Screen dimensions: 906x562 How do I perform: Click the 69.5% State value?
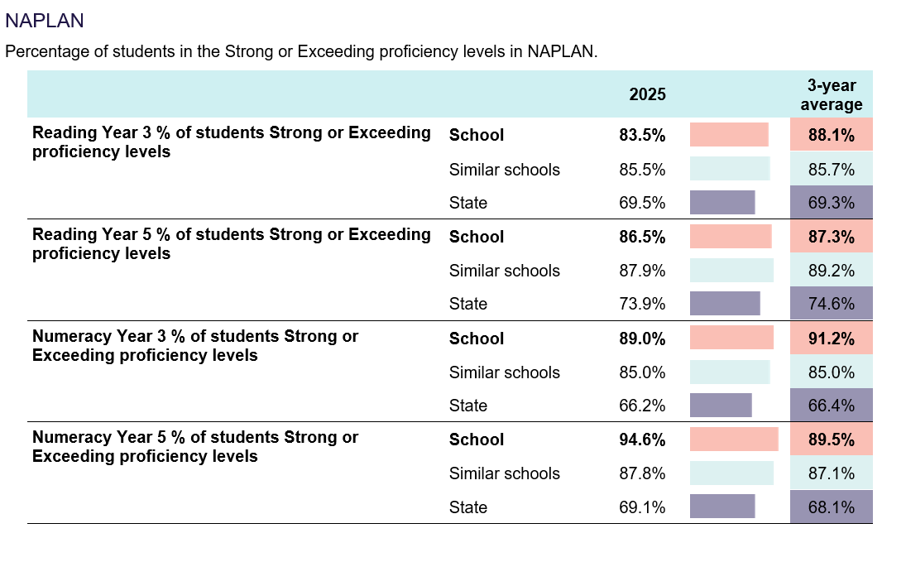click(642, 203)
